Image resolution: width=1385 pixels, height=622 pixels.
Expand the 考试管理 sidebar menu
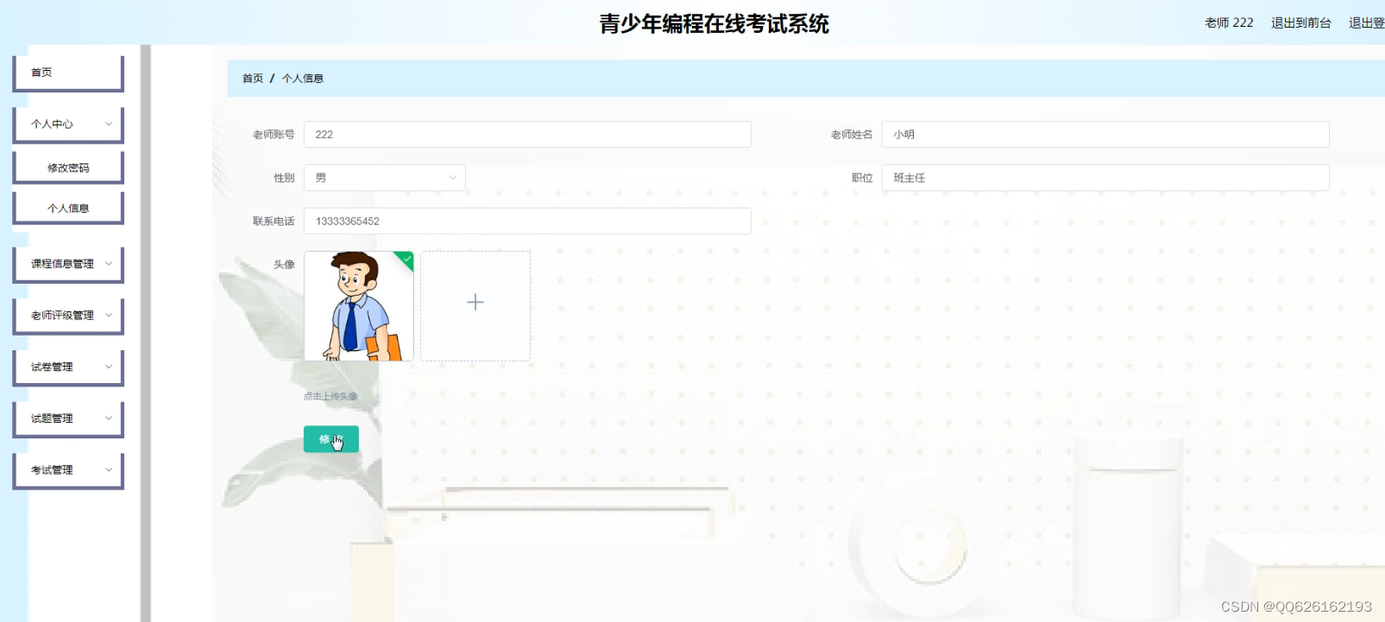[x=68, y=470]
